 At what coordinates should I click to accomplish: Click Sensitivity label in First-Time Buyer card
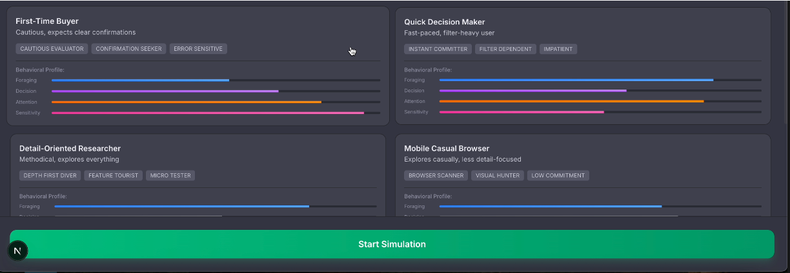[28, 113]
